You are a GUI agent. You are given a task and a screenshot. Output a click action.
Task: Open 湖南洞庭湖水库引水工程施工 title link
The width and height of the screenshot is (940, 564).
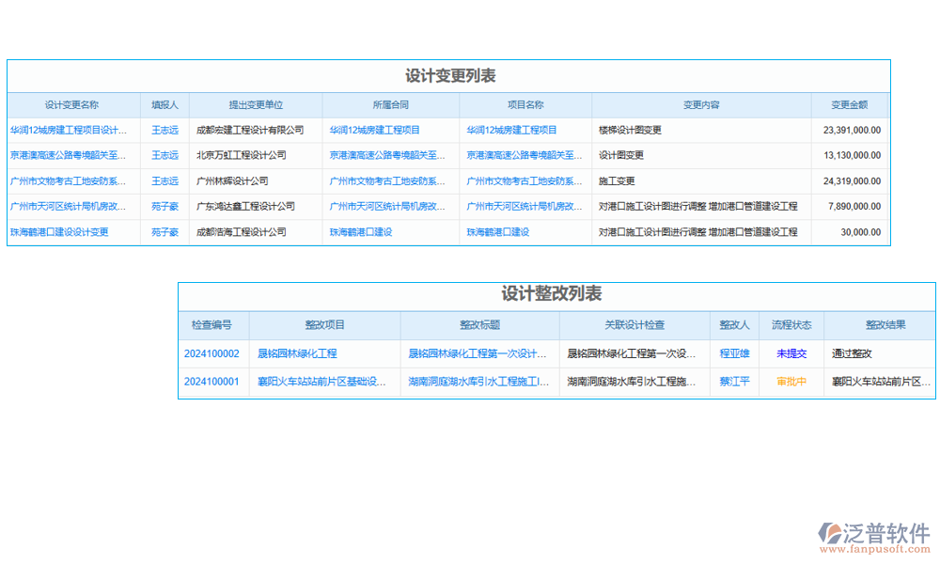point(474,382)
